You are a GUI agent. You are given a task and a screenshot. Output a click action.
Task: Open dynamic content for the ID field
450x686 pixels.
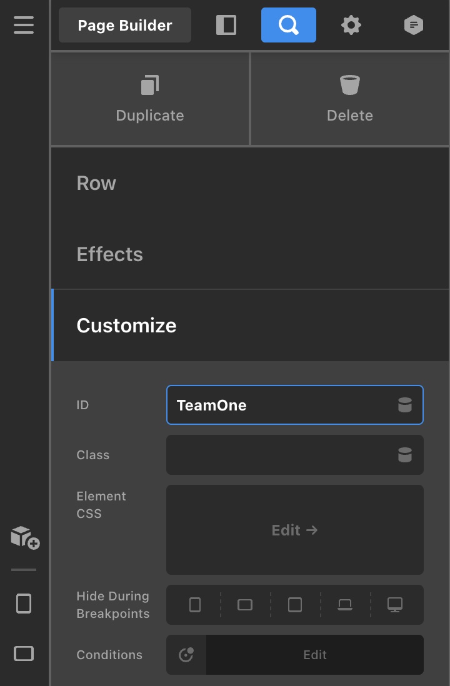pyautogui.click(x=405, y=405)
